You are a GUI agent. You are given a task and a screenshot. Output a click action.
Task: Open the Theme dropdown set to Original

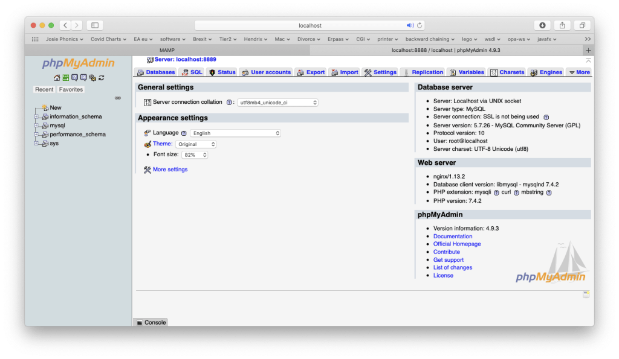pyautogui.click(x=196, y=145)
